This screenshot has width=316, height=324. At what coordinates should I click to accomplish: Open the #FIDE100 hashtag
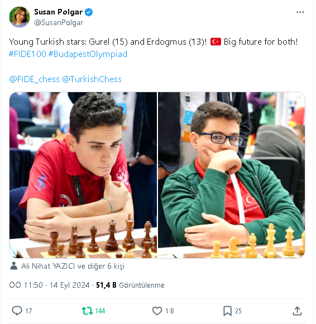point(27,54)
